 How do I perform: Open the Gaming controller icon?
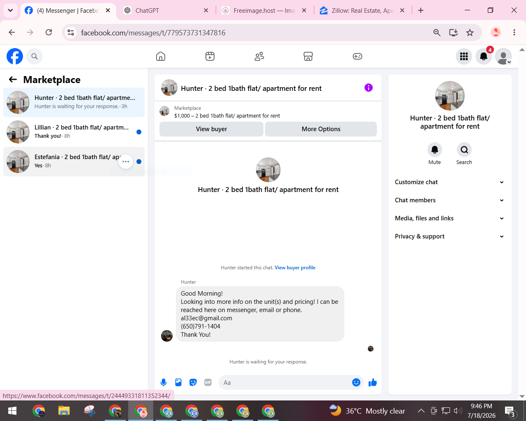point(358,56)
